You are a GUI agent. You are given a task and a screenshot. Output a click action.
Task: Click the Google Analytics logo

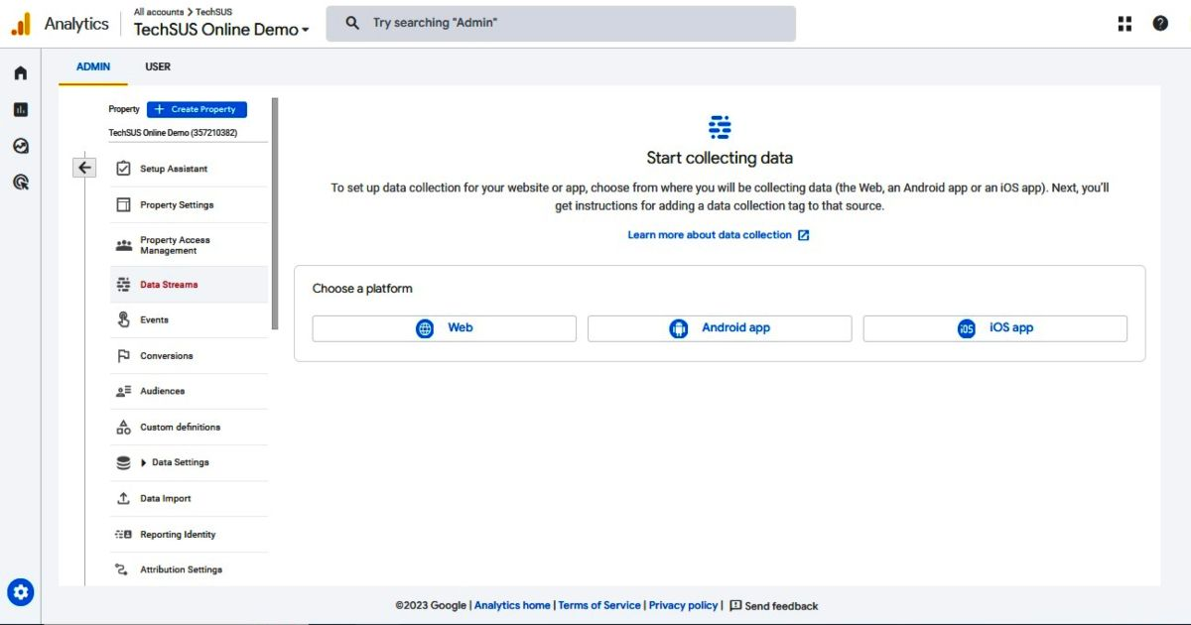click(x=21, y=24)
